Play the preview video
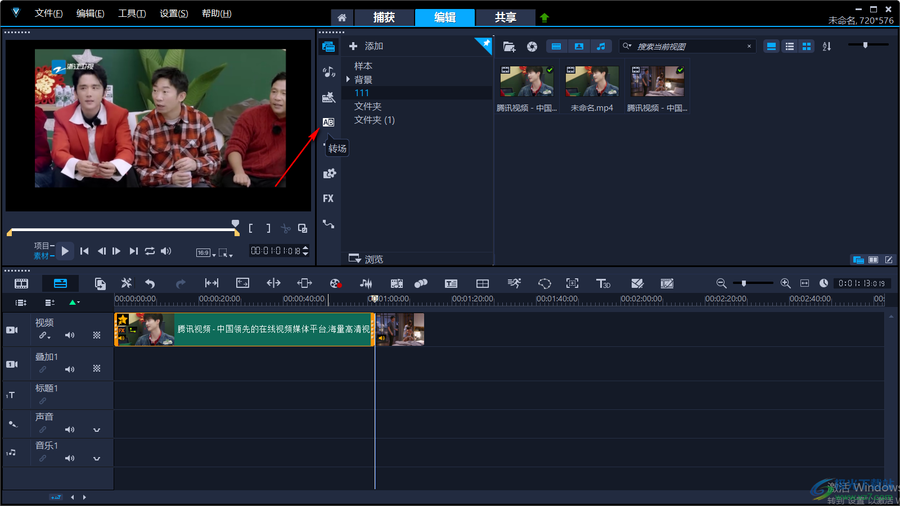The image size is (900, 506). pyautogui.click(x=65, y=251)
